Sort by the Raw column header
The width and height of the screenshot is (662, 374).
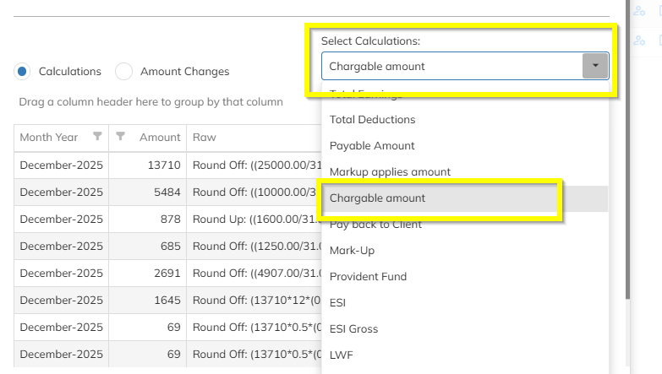pos(205,137)
